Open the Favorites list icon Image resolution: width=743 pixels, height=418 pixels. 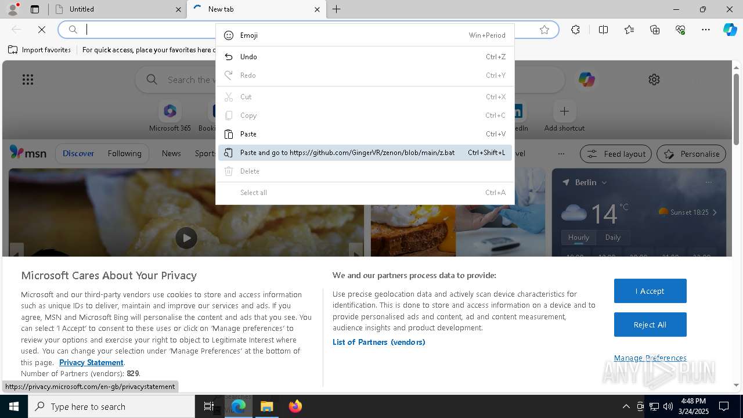pyautogui.click(x=629, y=30)
